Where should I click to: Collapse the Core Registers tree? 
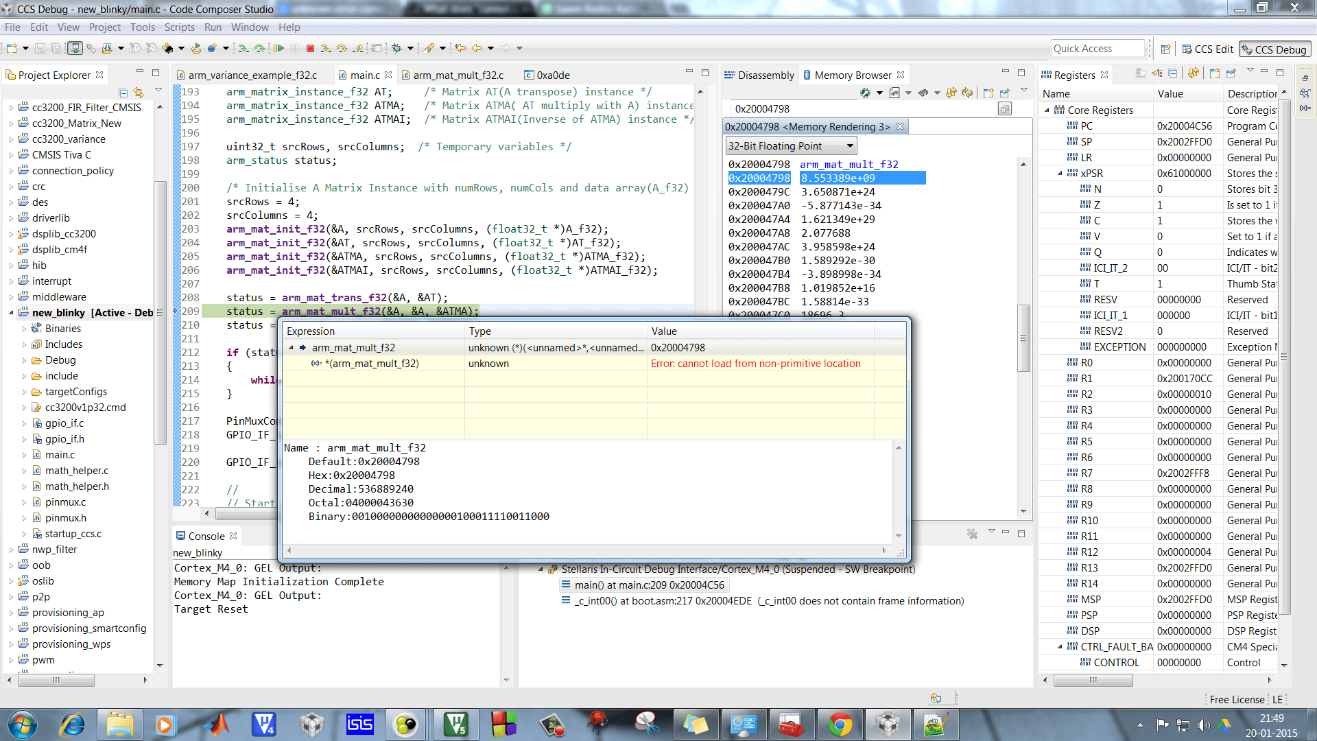click(1047, 110)
